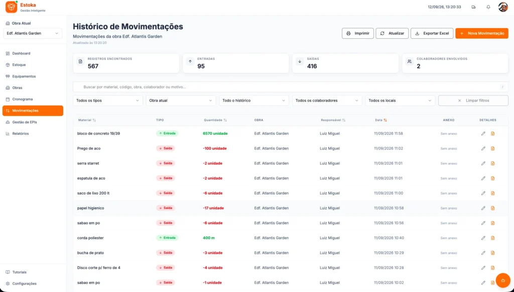Click the Estoka logo icon
The height and width of the screenshot is (292, 514).
click(11, 7)
